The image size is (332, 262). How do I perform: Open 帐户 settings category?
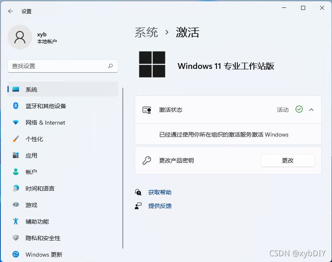pos(63,172)
